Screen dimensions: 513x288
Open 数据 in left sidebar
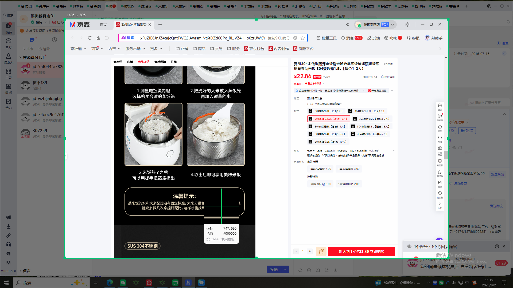click(x=9, y=89)
